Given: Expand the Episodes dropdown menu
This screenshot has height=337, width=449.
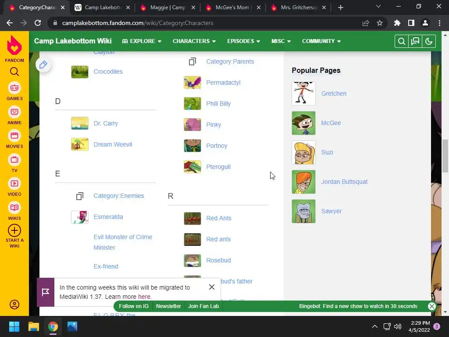Looking at the screenshot, I should click(x=244, y=41).
